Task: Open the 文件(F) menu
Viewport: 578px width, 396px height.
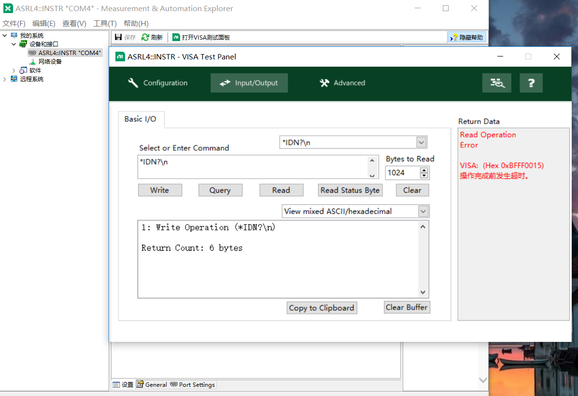Action: [x=14, y=24]
